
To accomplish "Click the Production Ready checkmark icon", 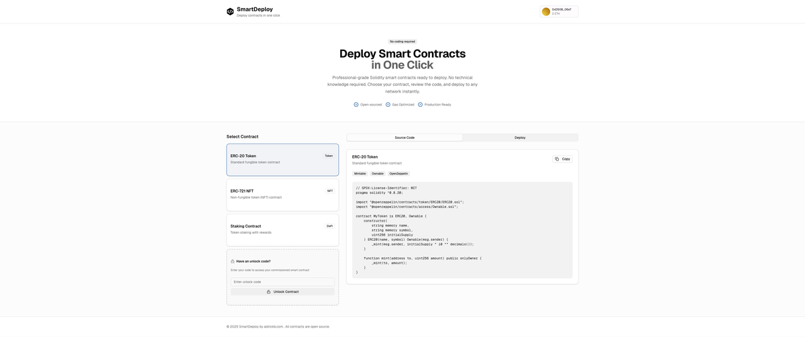I will (x=421, y=105).
